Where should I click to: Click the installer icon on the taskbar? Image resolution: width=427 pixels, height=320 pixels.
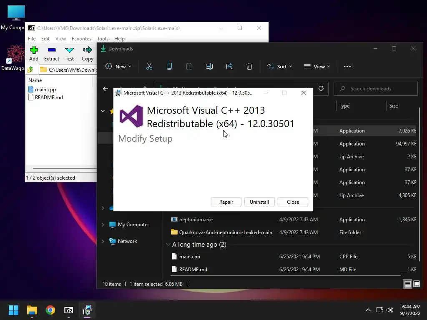[x=87, y=310]
